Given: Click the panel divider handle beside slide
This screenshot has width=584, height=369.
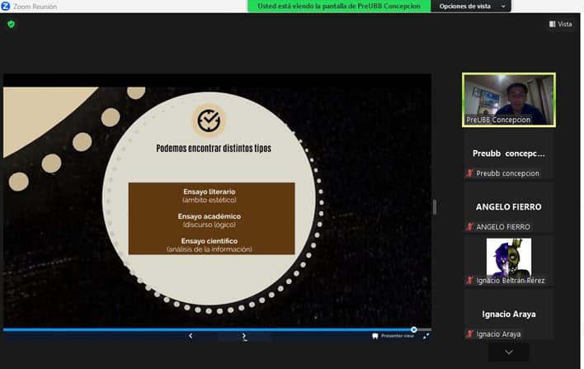Looking at the screenshot, I should (x=435, y=206).
